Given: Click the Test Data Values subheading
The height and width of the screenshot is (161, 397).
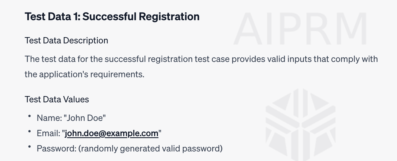Looking at the screenshot, I should click(57, 99).
